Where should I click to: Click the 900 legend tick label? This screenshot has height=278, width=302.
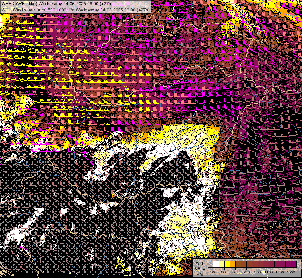coord(258,272)
